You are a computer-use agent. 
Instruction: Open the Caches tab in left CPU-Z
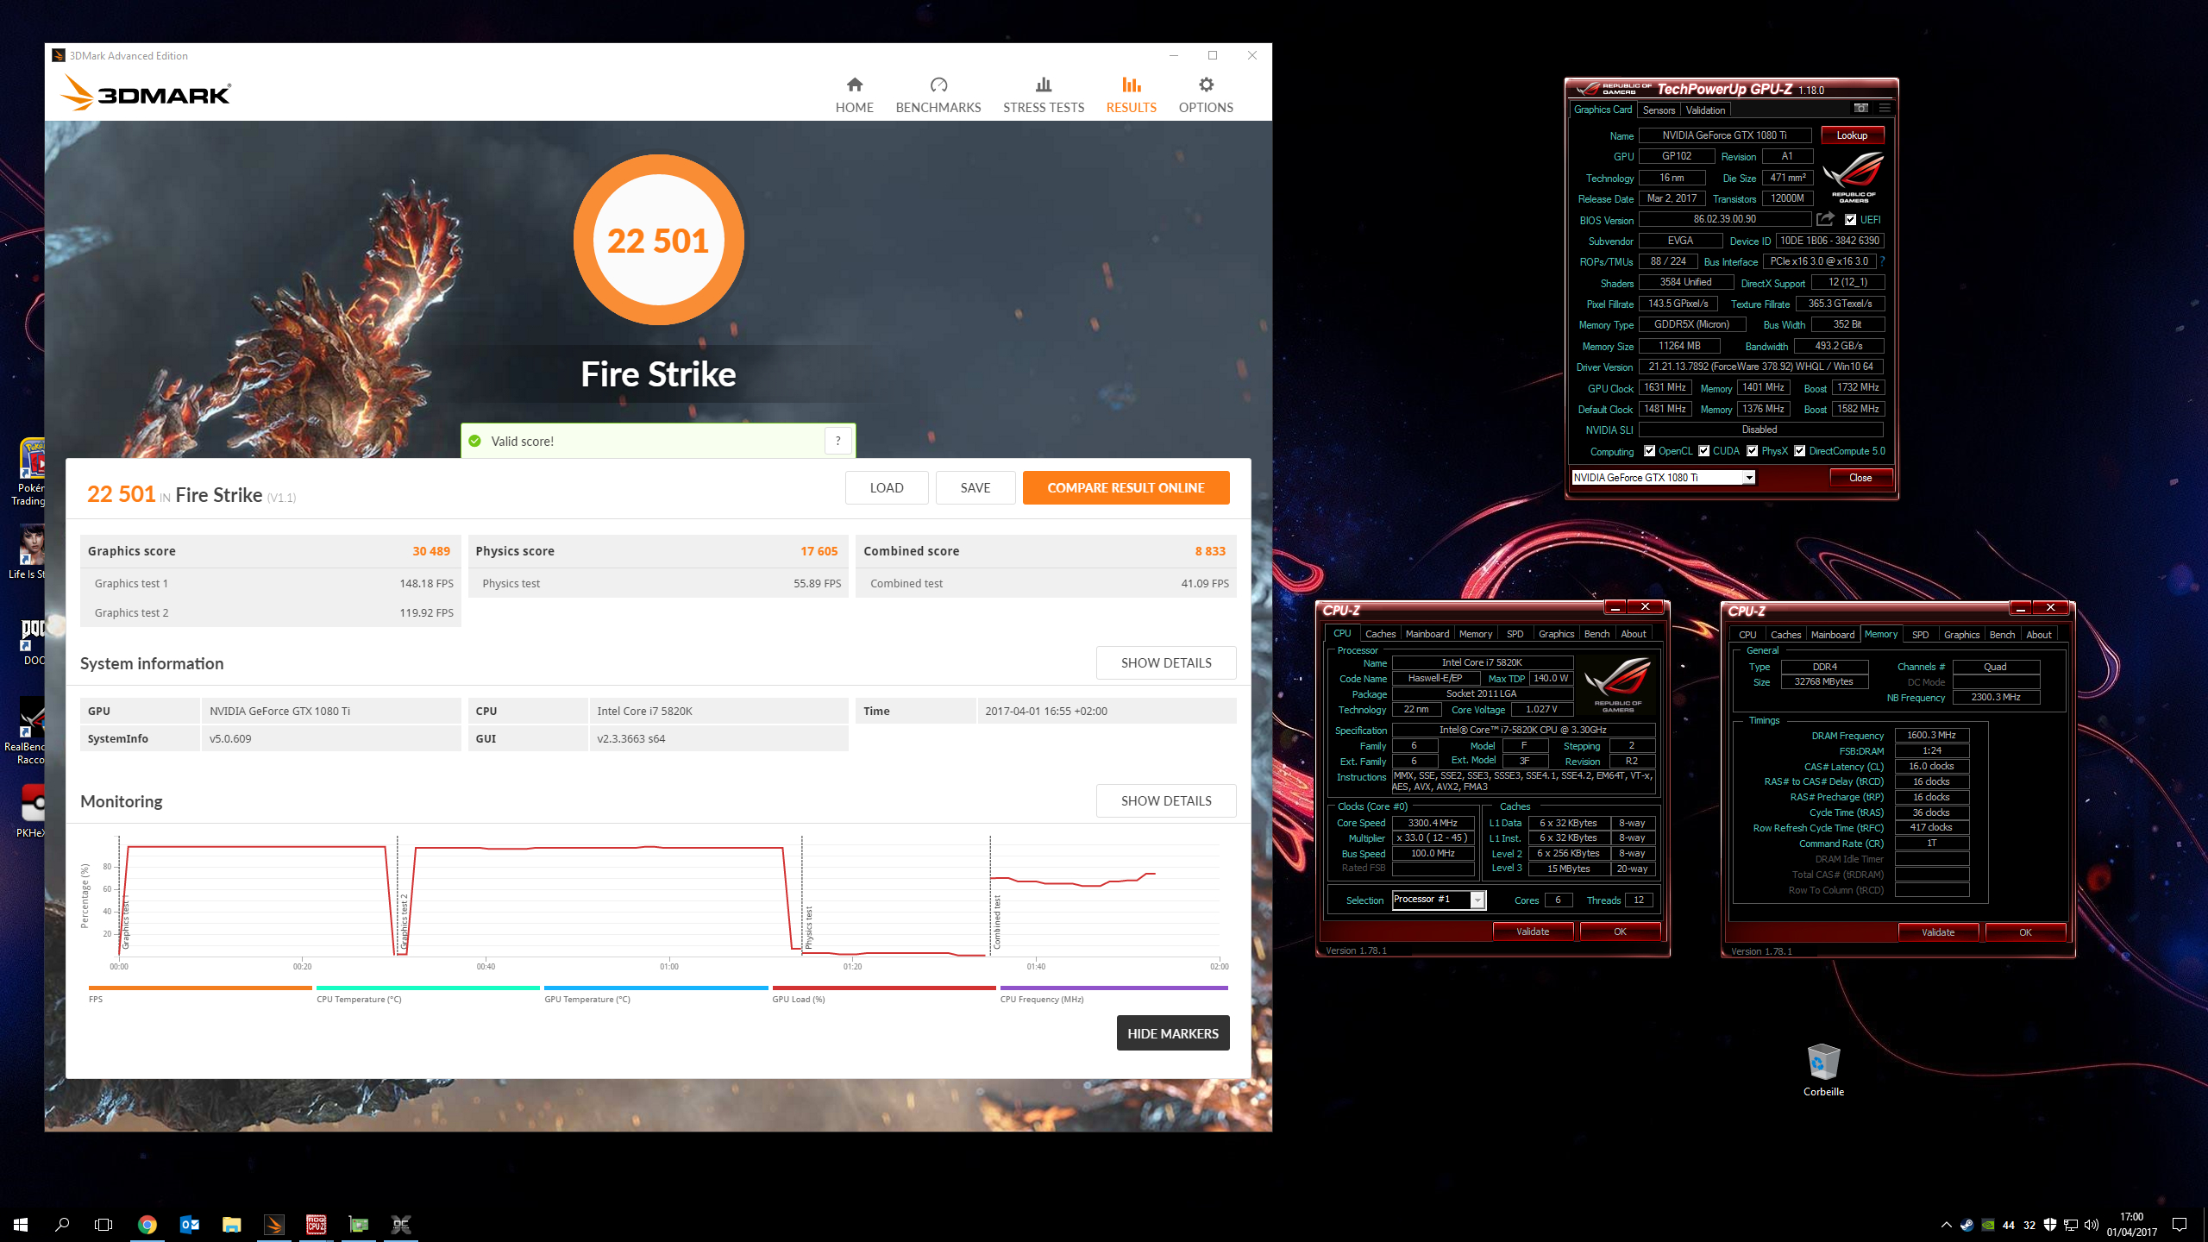(1380, 634)
